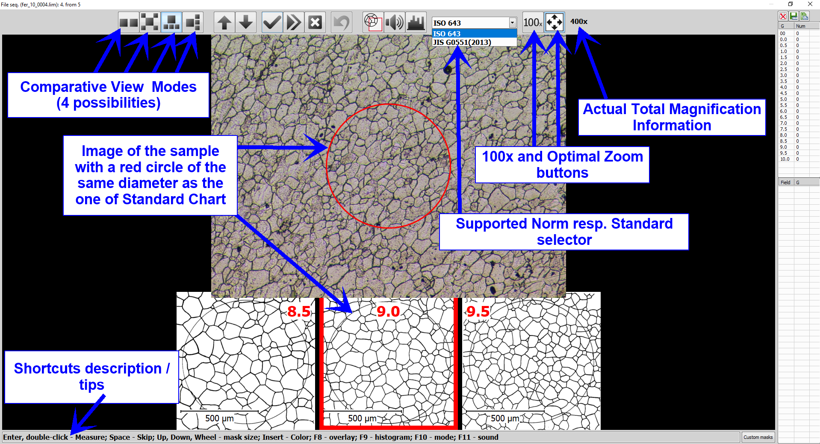Click the 100x zoom button
The width and height of the screenshot is (820, 444).
533,22
